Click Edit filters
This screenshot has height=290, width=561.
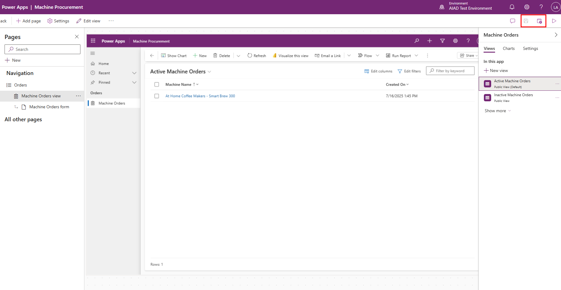(409, 71)
